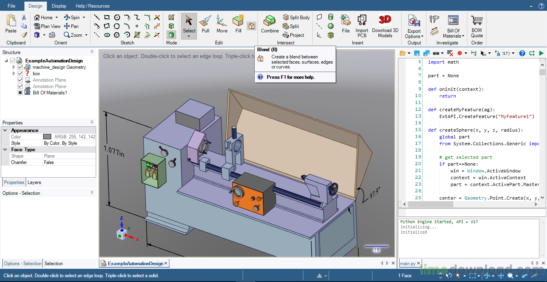This screenshot has height=282, width=547.
Task: Open the Layers tab
Action: click(x=34, y=182)
